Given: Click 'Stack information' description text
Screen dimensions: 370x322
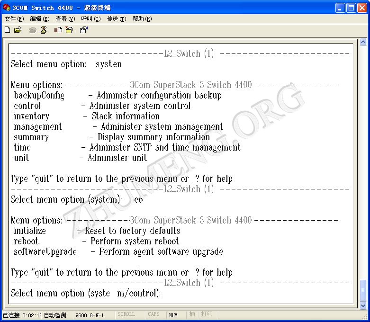Looking at the screenshot, I should pyautogui.click(x=126, y=116).
